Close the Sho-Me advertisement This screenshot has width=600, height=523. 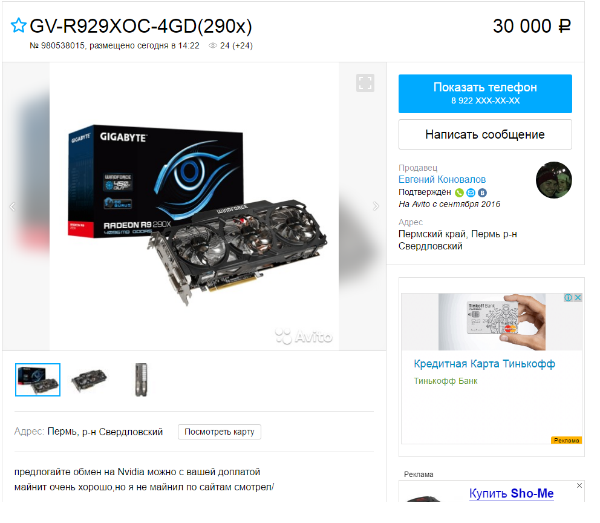pyautogui.click(x=579, y=485)
